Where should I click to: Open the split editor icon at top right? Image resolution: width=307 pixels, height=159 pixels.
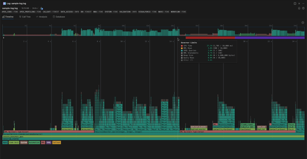tap(295, 3)
